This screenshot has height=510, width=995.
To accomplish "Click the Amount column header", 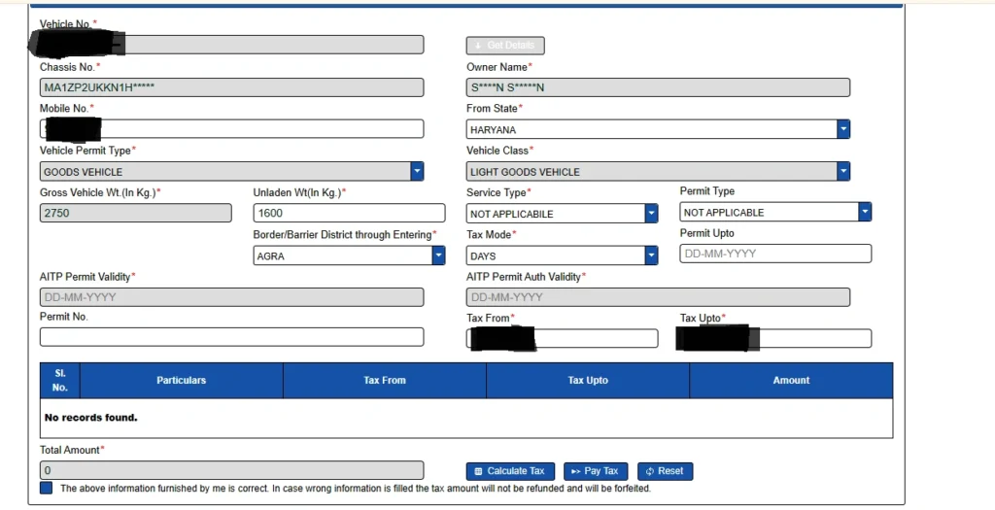I will (x=791, y=381).
